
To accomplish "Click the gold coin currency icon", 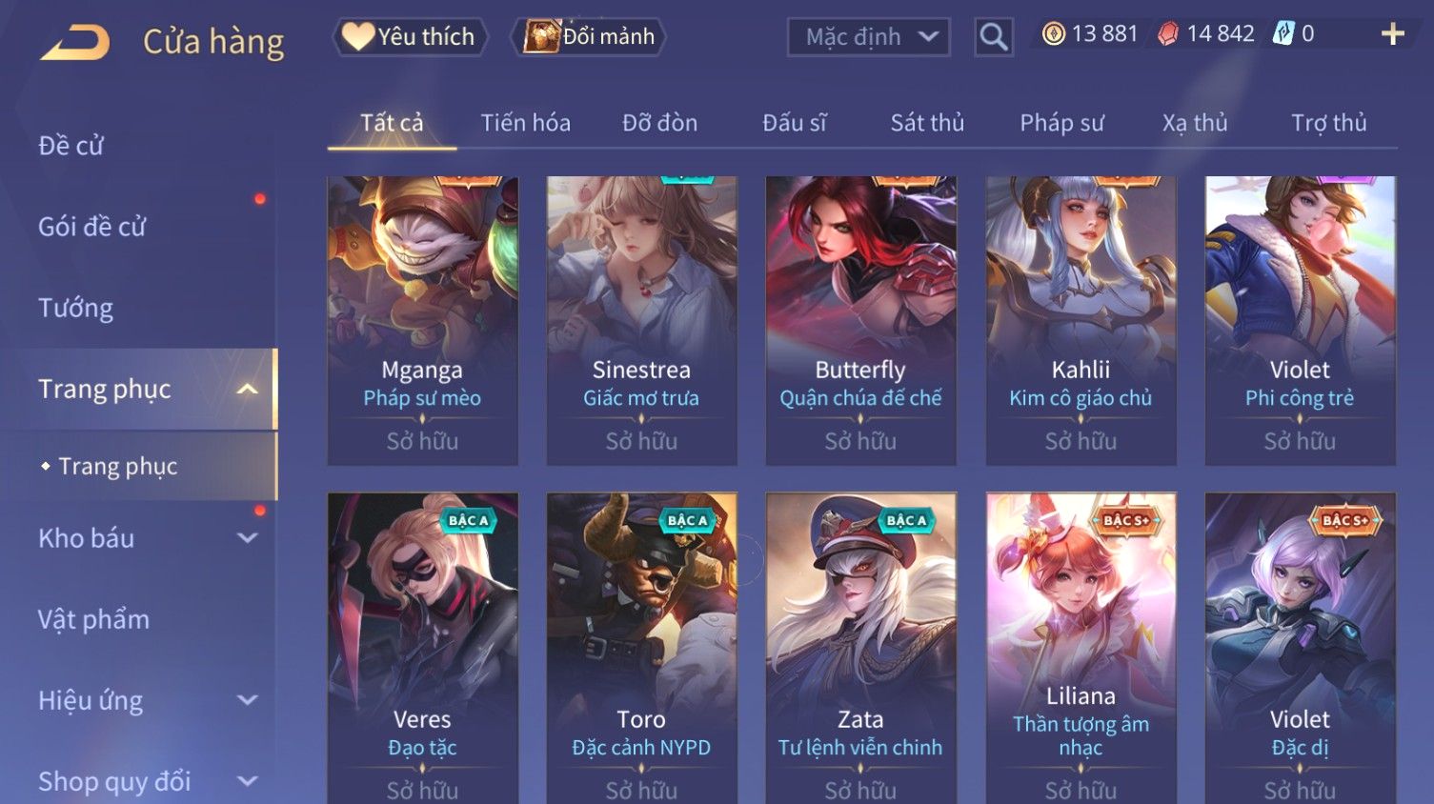I will click(1053, 34).
